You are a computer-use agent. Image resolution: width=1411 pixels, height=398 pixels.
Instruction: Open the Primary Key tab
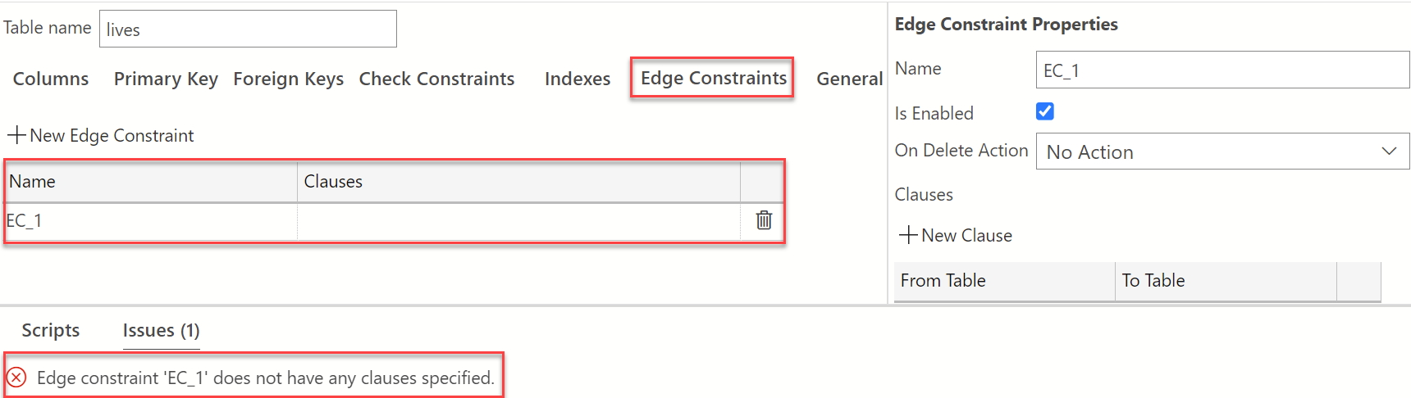coord(166,79)
